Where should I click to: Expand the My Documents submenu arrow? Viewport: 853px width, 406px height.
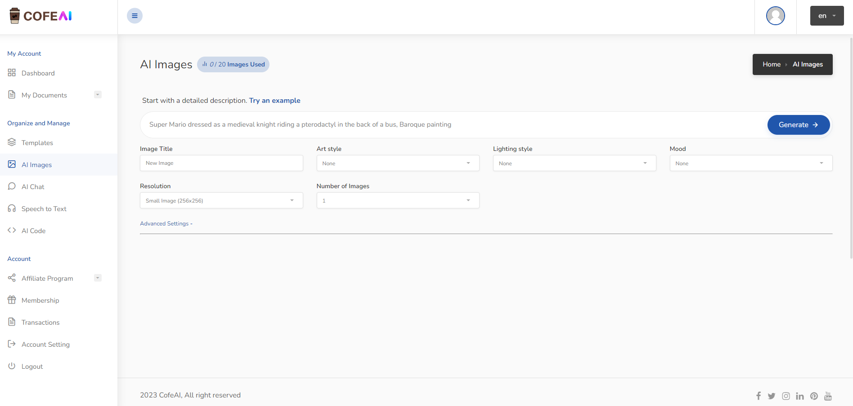98,95
